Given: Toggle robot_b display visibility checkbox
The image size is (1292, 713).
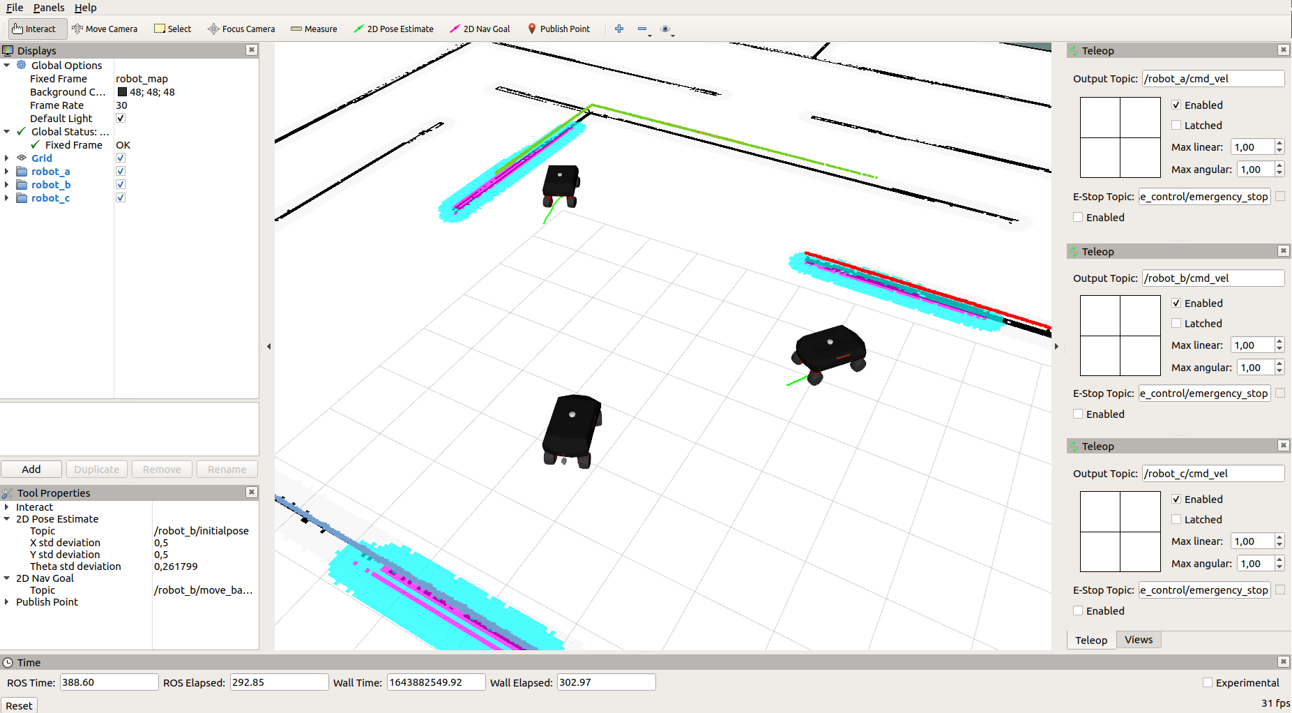Looking at the screenshot, I should (x=121, y=184).
